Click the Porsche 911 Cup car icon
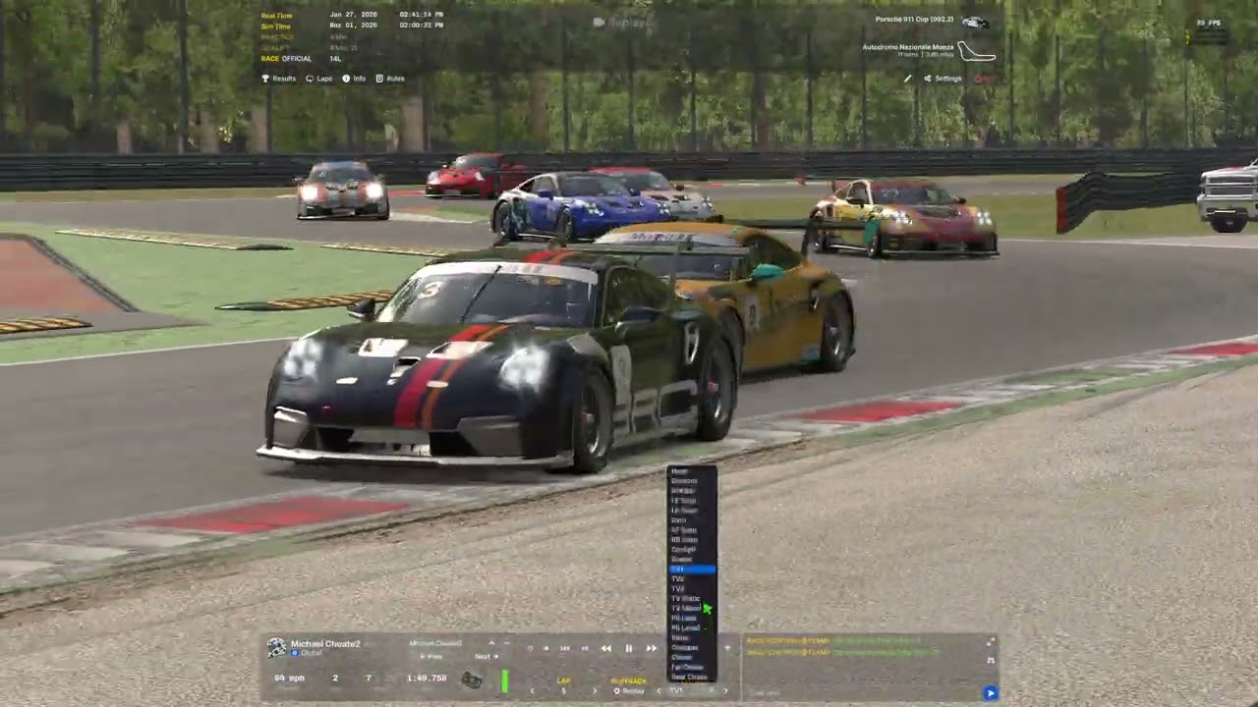This screenshot has width=1258, height=707. 974,22
